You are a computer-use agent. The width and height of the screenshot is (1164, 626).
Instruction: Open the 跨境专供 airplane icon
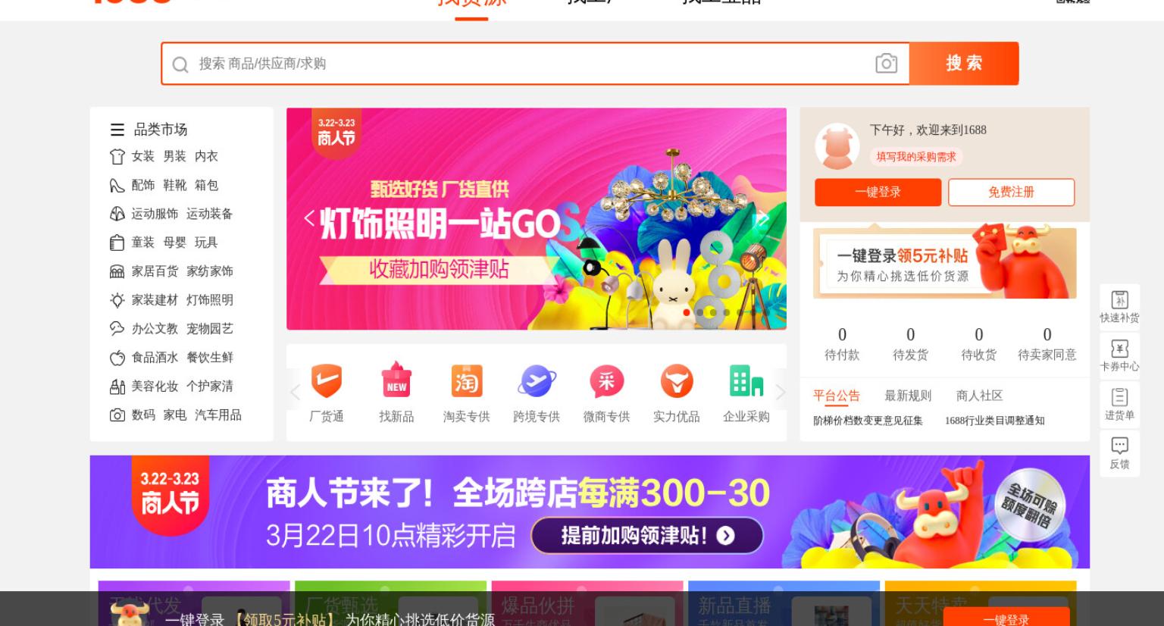[x=537, y=381]
